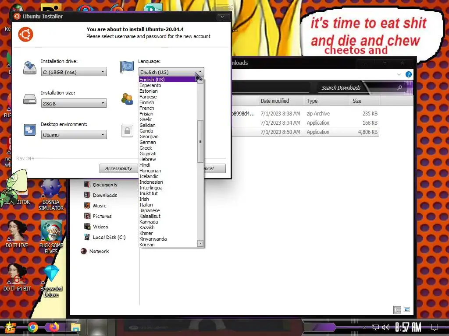
Task: Switch to large icons view in Downloads
Action: click(x=407, y=309)
